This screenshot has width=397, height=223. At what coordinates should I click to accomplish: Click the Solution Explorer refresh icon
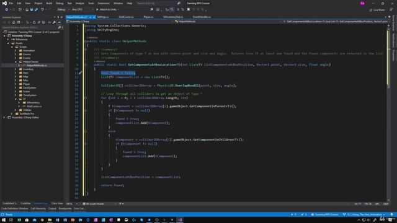(x=34, y=22)
